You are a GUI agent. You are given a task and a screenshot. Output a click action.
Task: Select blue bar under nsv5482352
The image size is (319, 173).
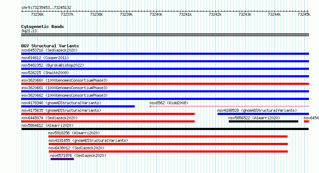pyautogui.click(x=165, y=69)
